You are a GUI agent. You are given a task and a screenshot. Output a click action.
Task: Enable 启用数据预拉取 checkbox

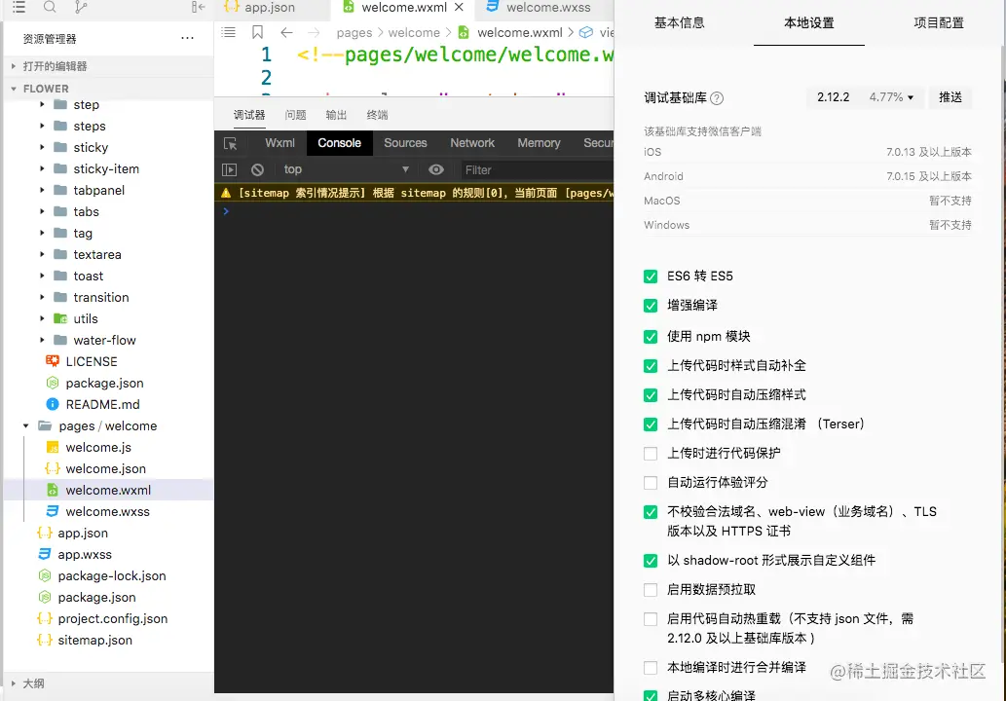[x=651, y=589]
